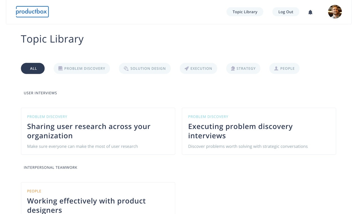
Task: Click the notification bell icon
Action: pos(310,12)
